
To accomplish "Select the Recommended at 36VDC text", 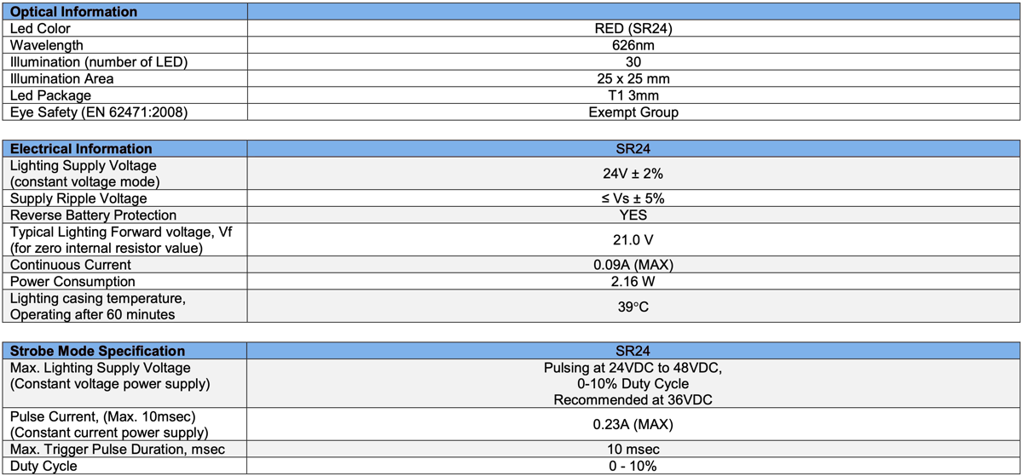I will 633,399.
